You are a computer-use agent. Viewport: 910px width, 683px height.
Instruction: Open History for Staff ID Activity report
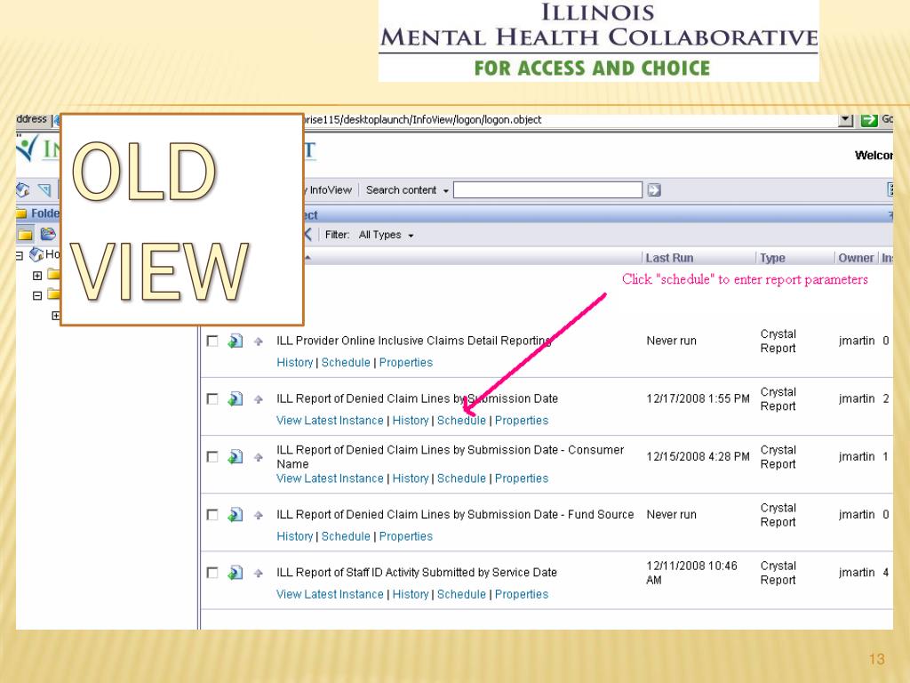tap(411, 595)
